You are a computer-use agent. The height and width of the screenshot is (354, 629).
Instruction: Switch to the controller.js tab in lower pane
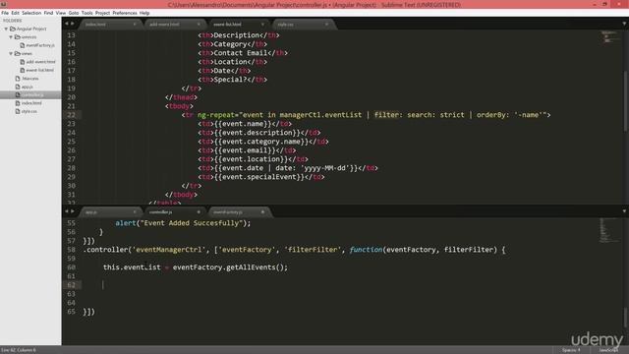click(160, 212)
